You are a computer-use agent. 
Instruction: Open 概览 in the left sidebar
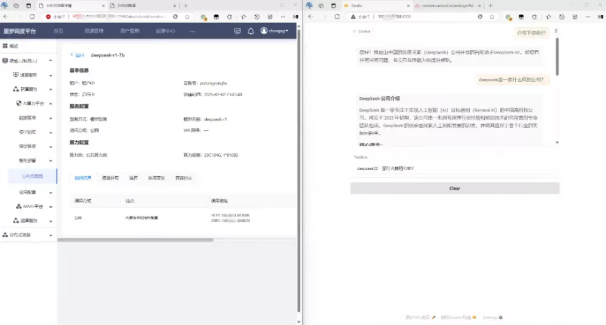14,46
